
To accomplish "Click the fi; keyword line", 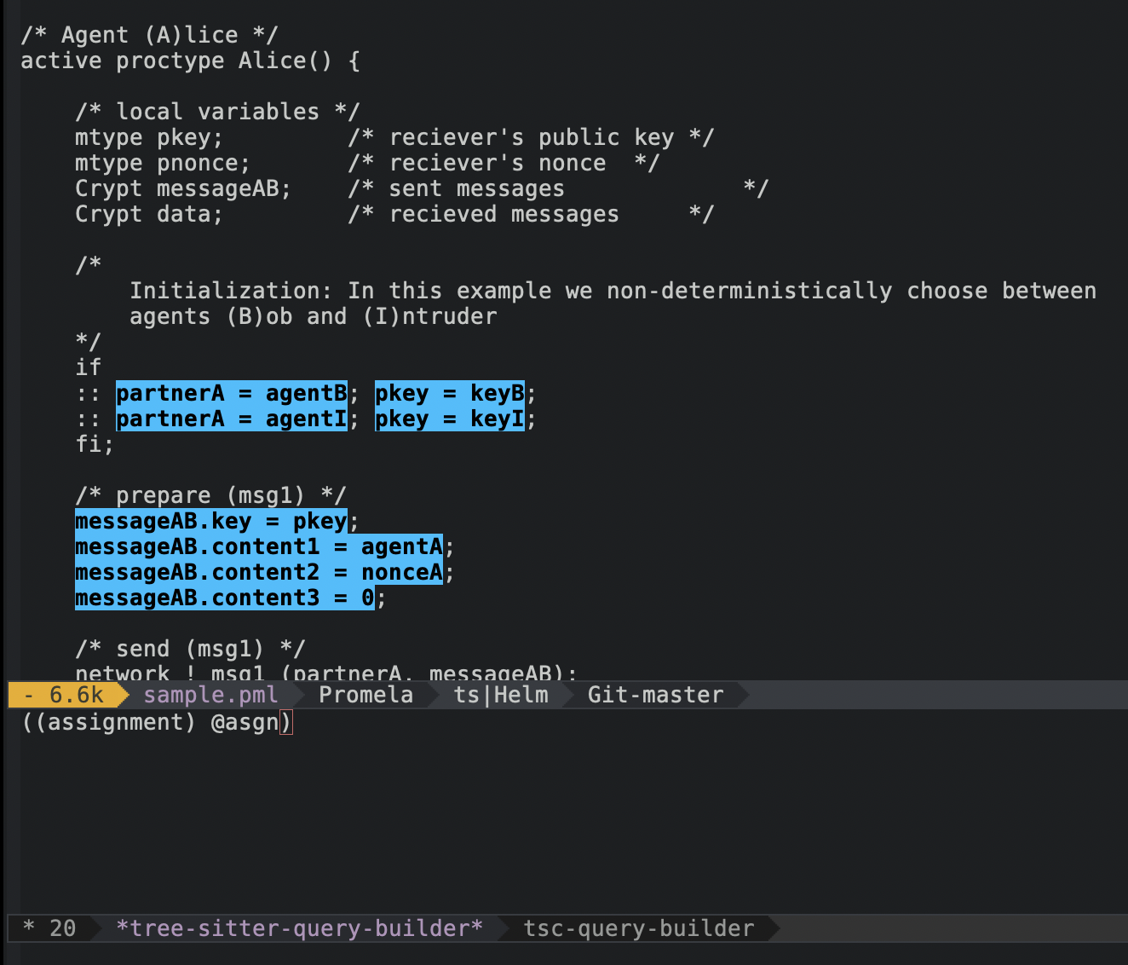I will [x=95, y=444].
